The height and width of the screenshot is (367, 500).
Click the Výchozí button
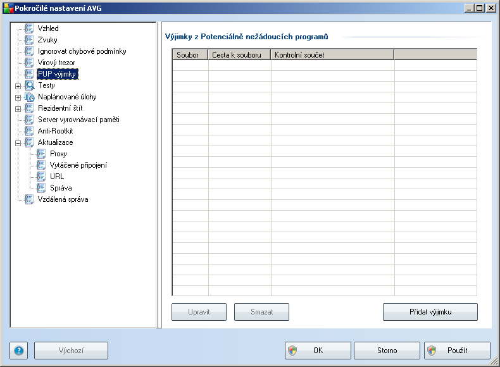click(71, 351)
